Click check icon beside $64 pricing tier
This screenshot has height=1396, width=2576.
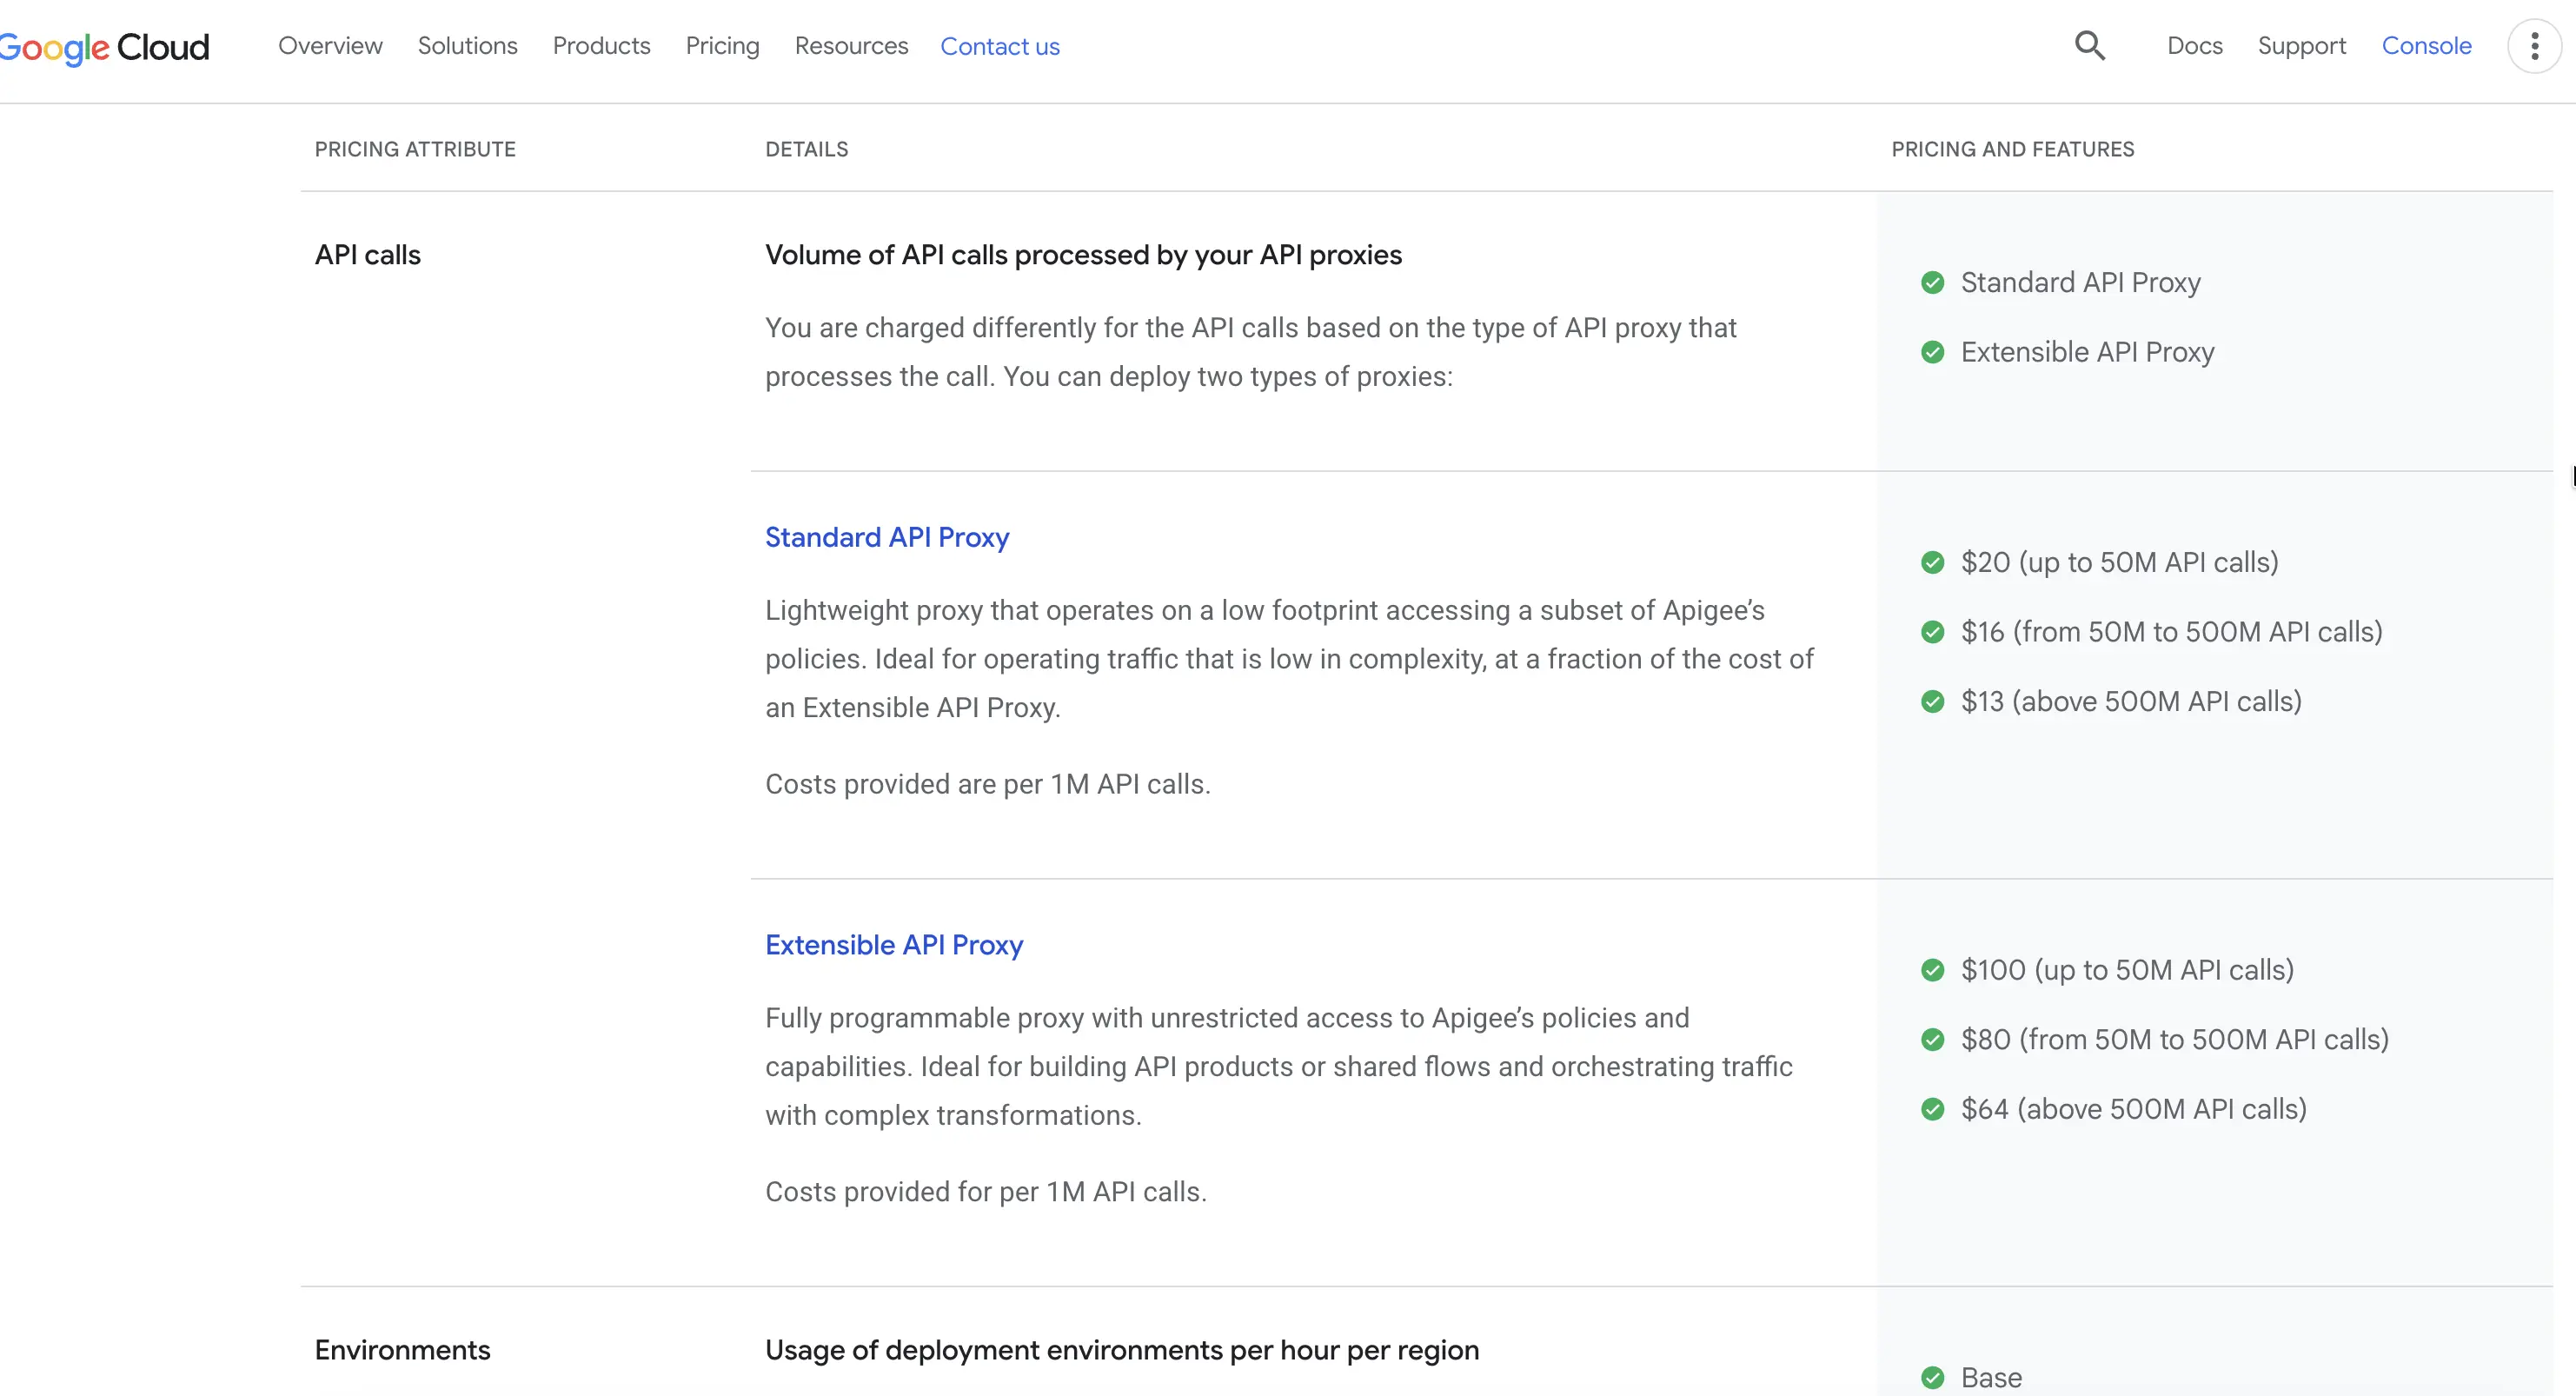(1933, 1109)
